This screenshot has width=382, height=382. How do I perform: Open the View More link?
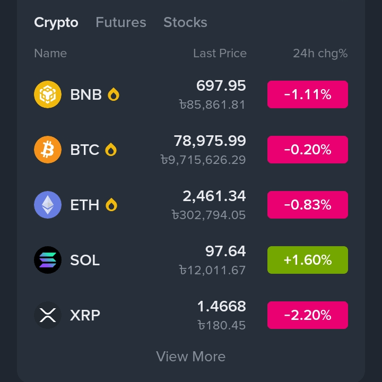coord(191,357)
